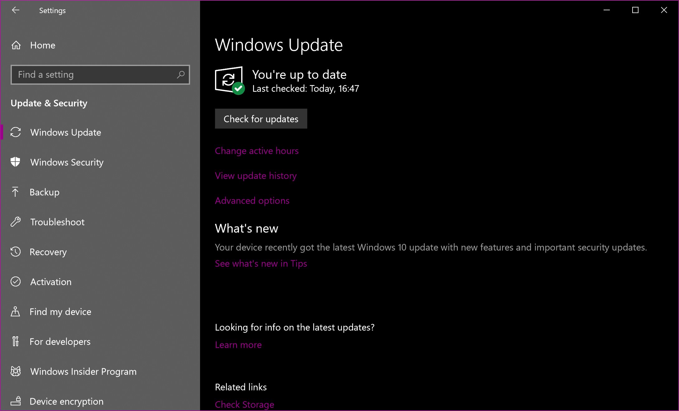Select For developers option
Viewport: 679px width, 411px height.
(100, 342)
